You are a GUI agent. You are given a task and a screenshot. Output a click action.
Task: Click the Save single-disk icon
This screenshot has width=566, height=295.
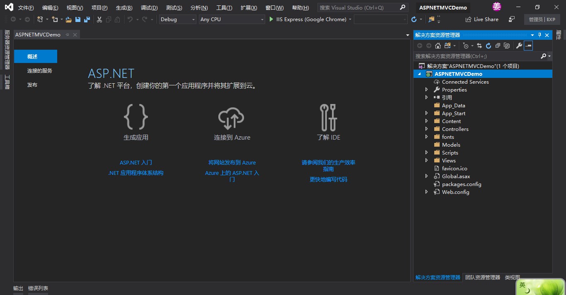(x=77, y=19)
